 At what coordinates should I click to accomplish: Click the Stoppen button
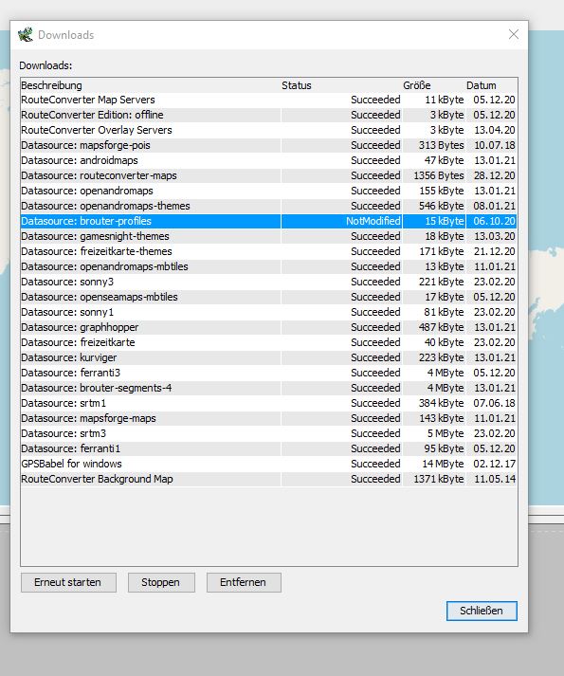tap(161, 582)
